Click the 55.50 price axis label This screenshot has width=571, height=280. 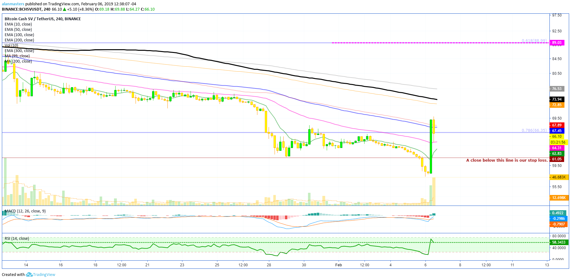click(557, 187)
